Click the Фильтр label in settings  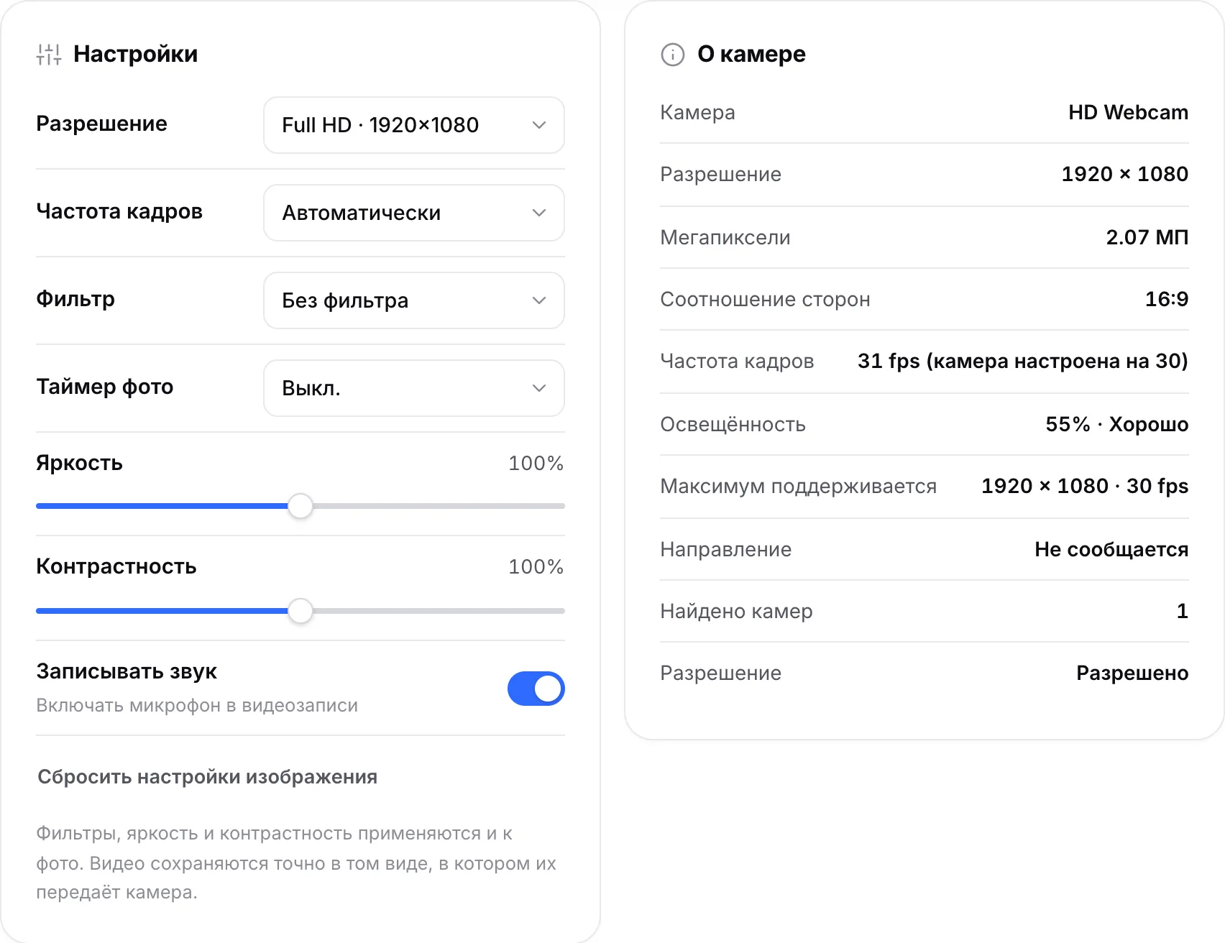click(x=75, y=299)
